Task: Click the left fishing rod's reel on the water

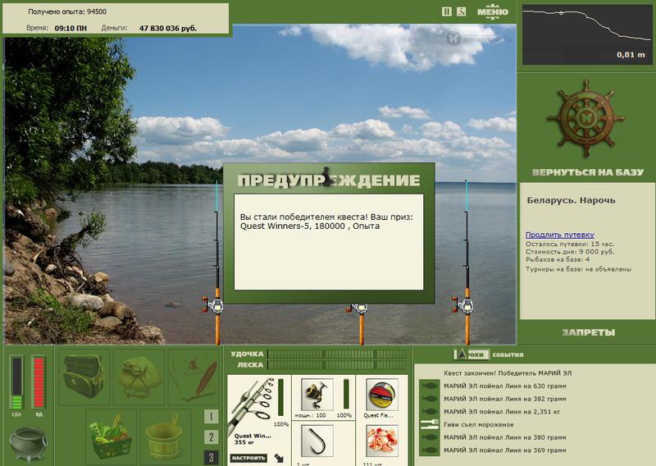Action: coord(213,305)
